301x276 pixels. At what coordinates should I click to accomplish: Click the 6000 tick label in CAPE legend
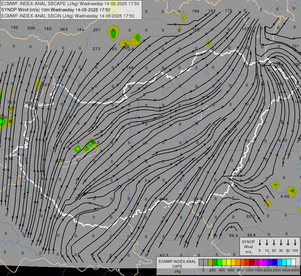[295, 270]
